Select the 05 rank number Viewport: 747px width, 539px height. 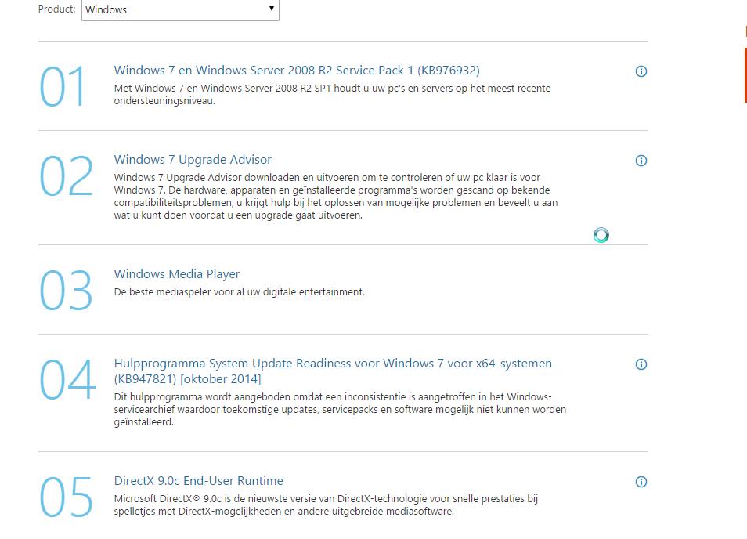pos(66,497)
